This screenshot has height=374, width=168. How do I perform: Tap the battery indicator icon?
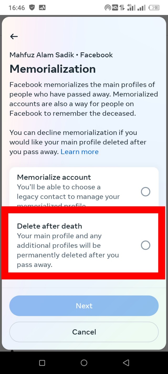tap(154, 8)
